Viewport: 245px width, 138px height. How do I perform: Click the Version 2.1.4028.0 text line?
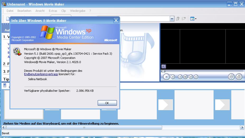click(x=53, y=62)
